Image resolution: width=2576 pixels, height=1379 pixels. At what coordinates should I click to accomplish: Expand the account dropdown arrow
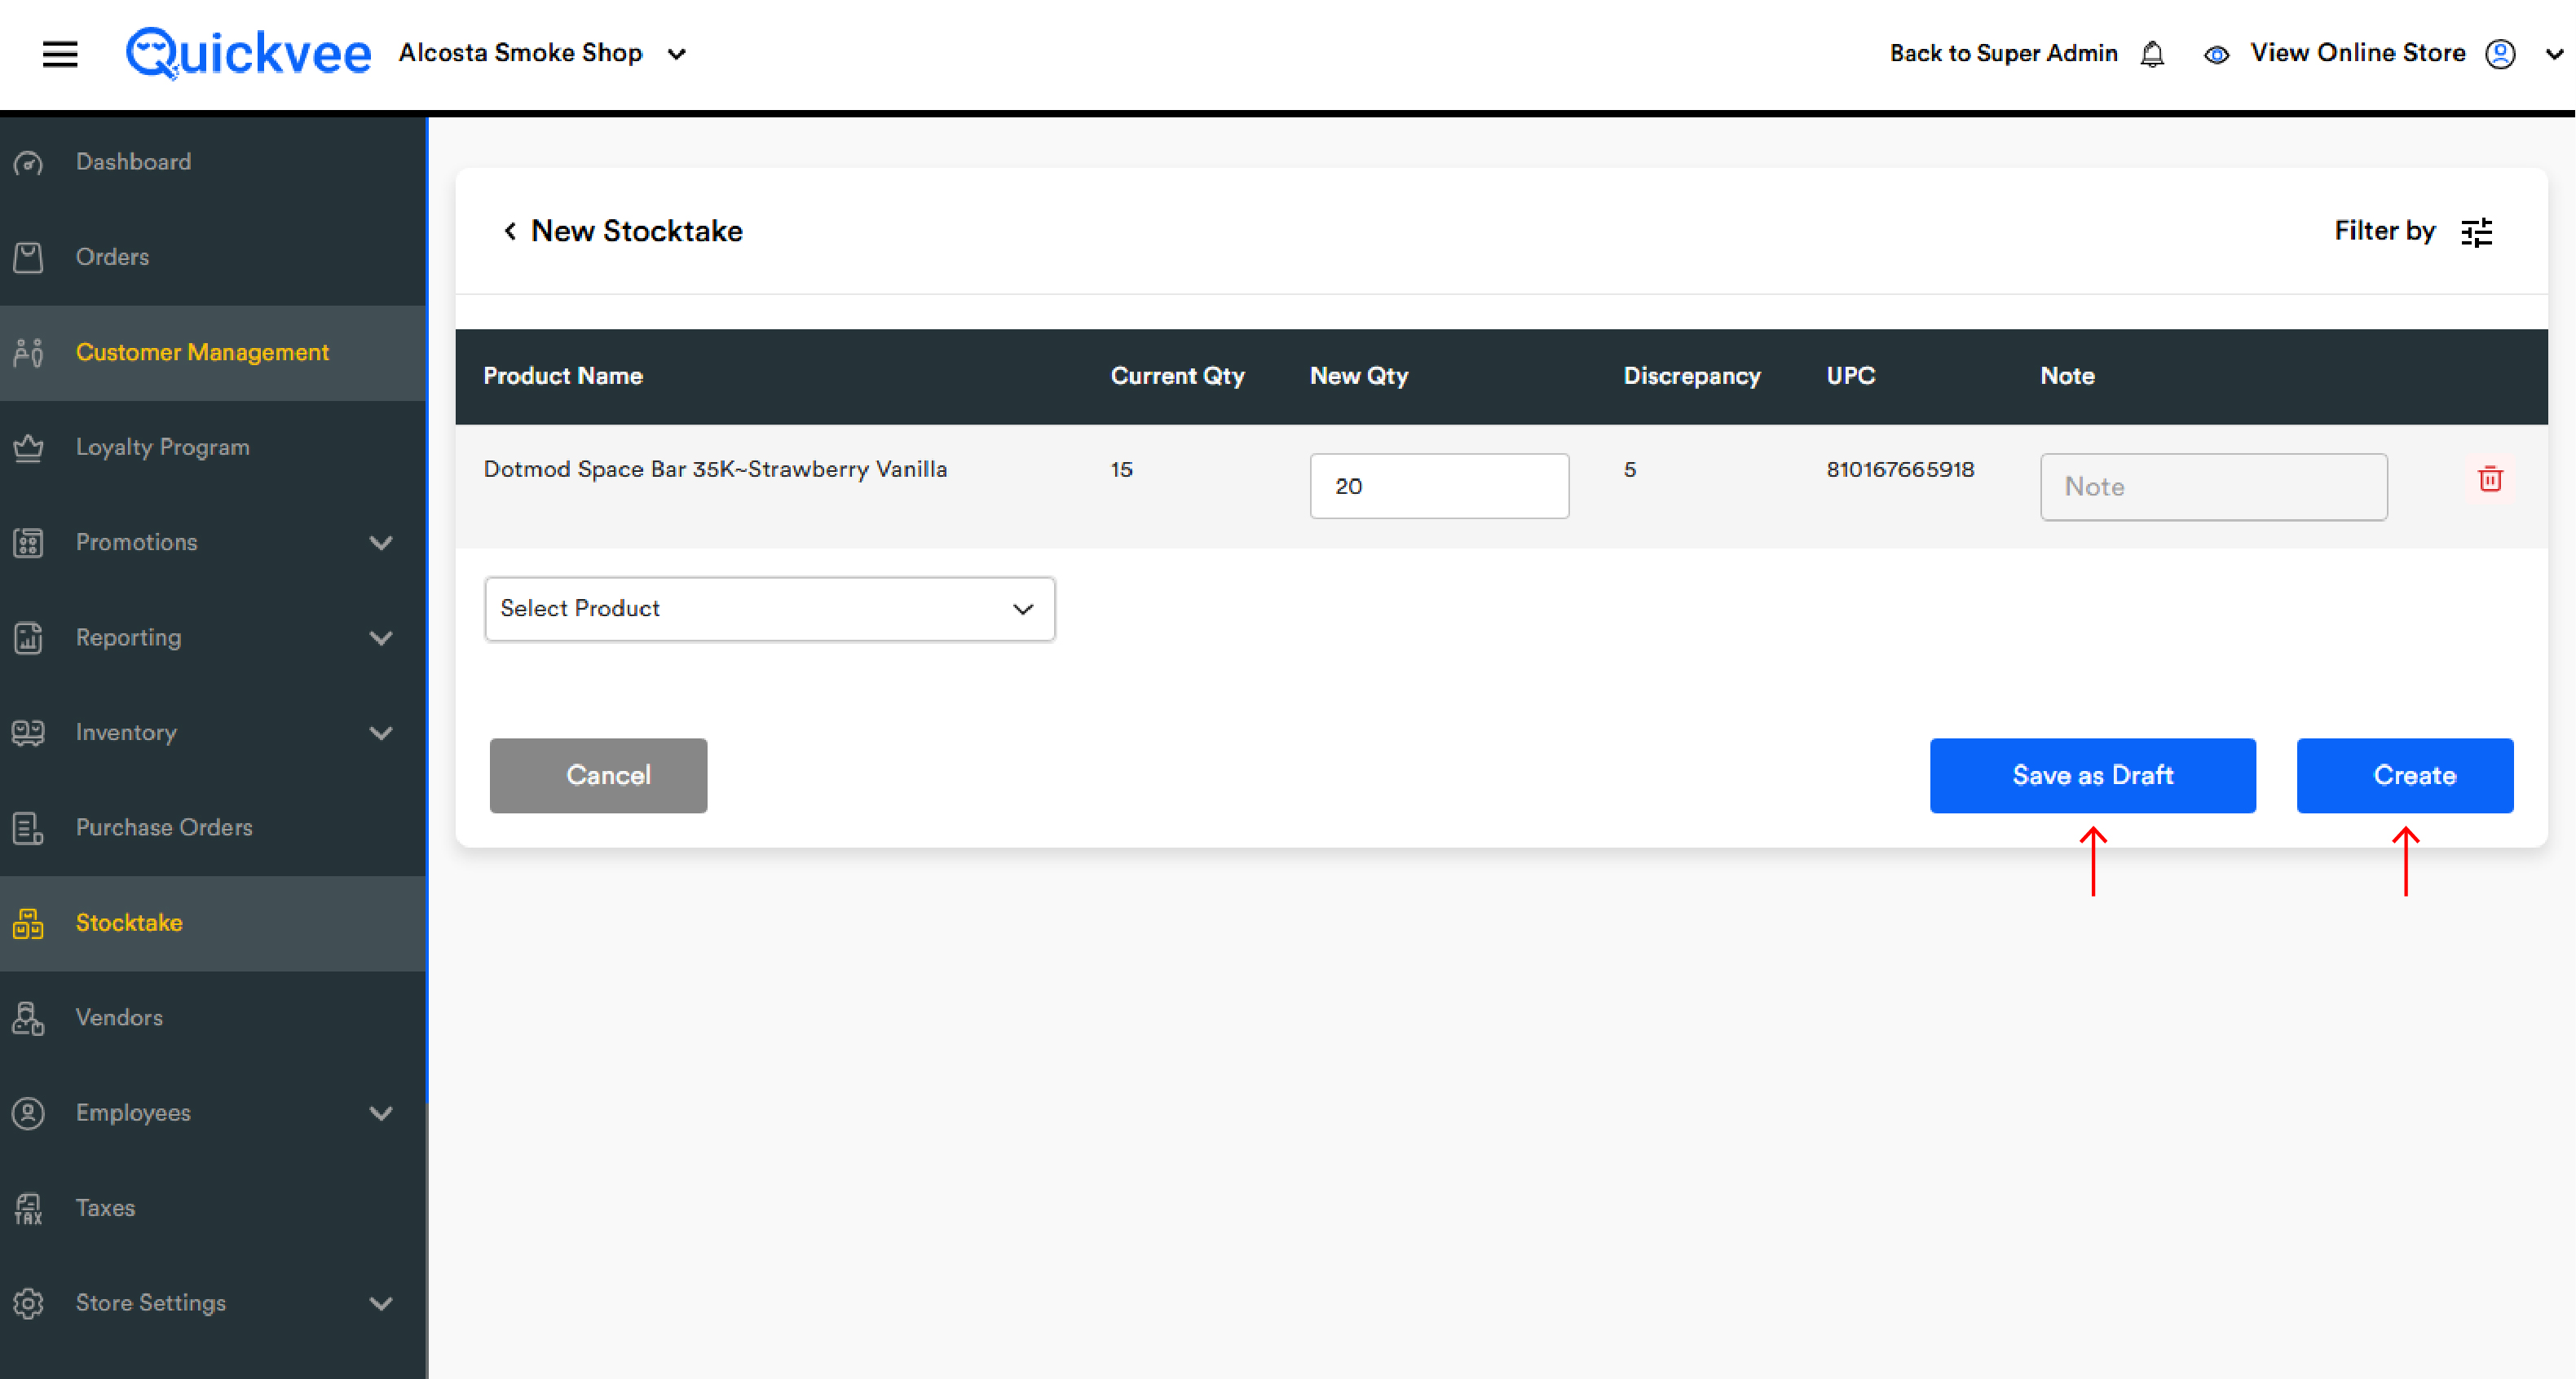(x=2554, y=55)
